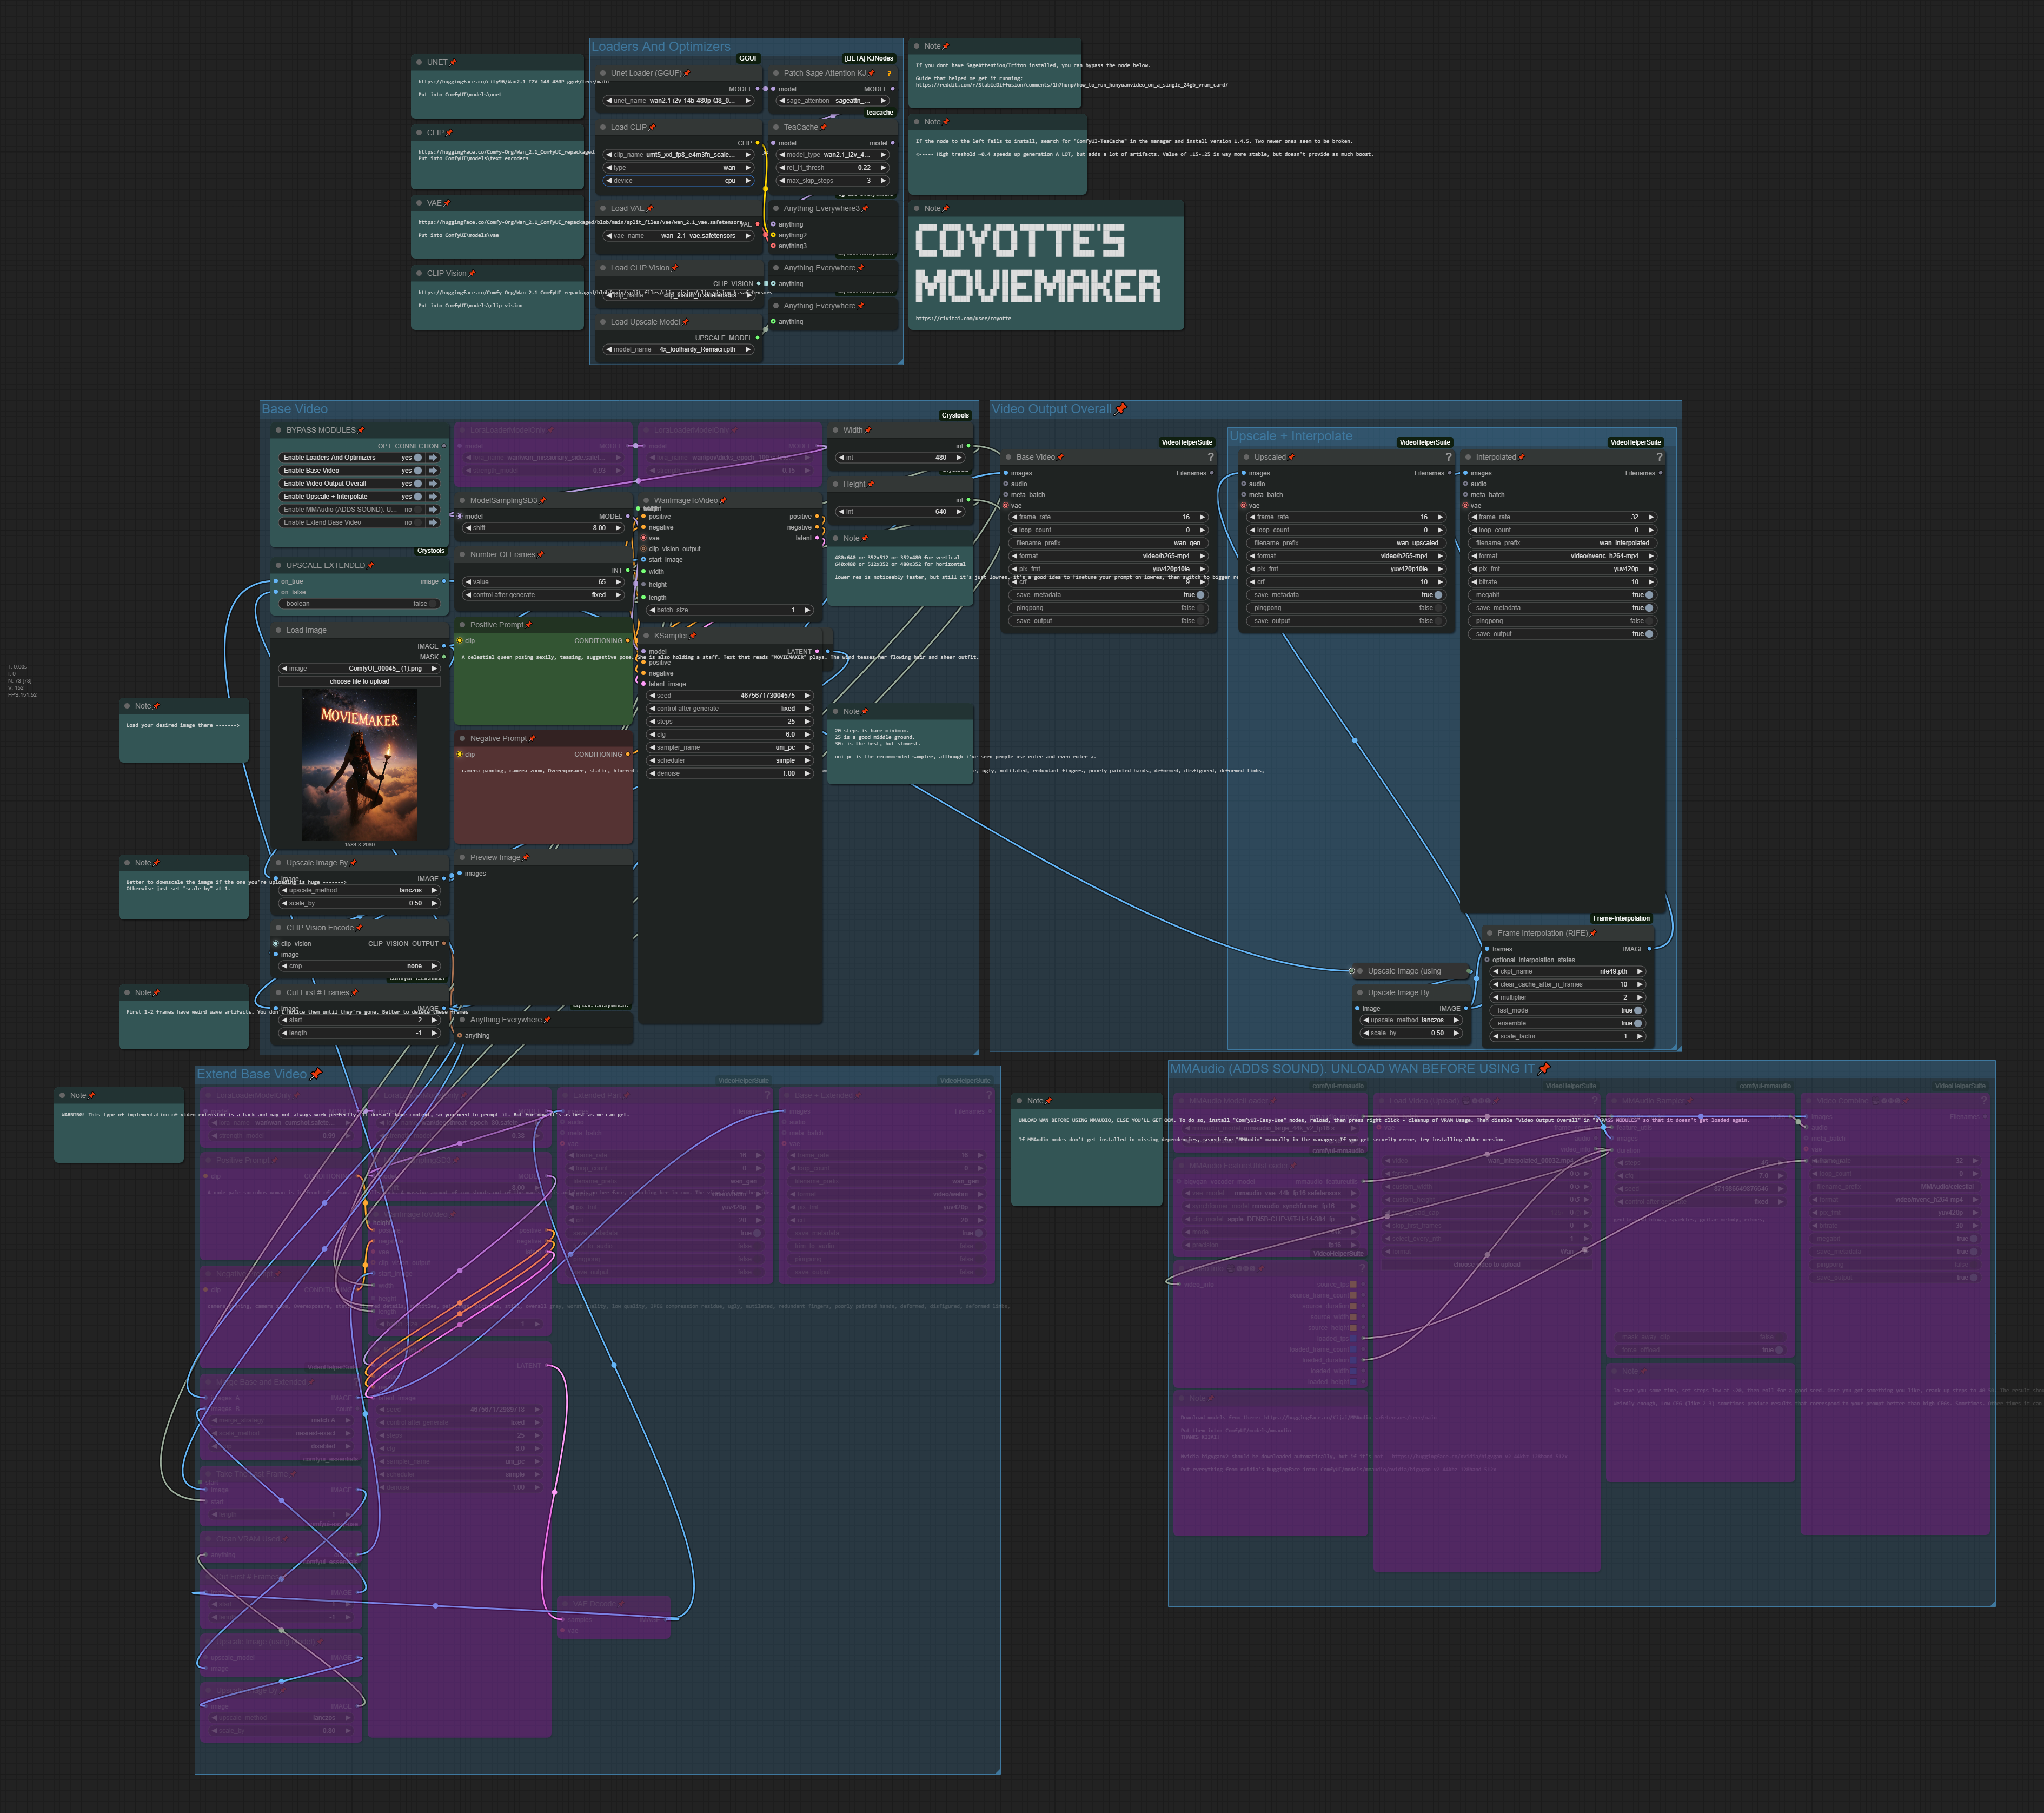The width and height of the screenshot is (2044, 1813).
Task: Click help question mark on Upscaled node
Action: coord(1448,457)
